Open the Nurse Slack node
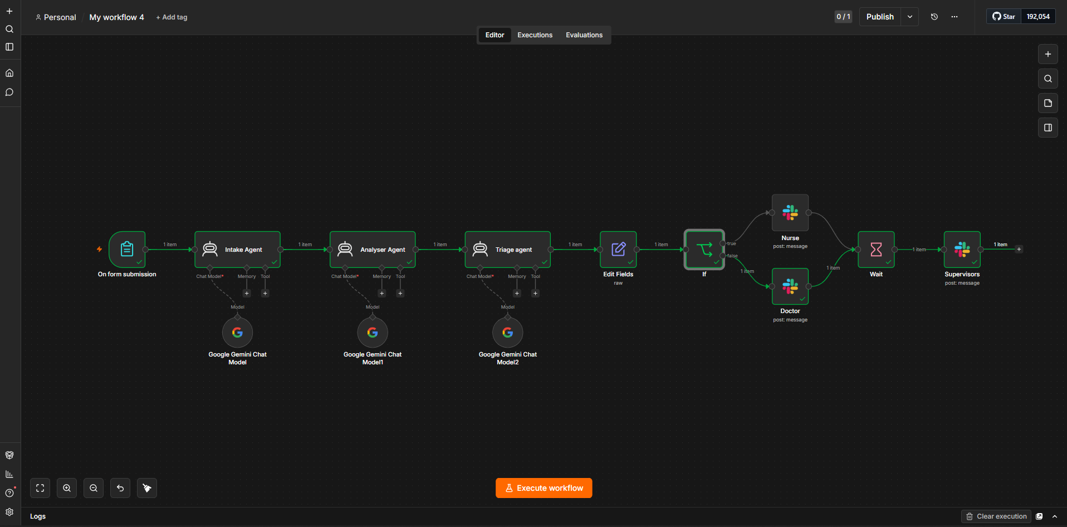 [x=790, y=213]
